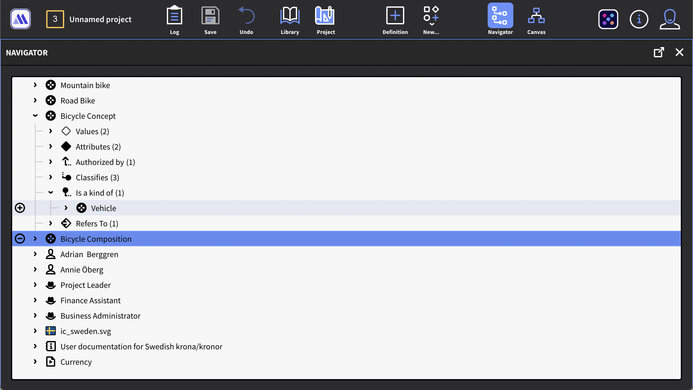The image size is (693, 390).
Task: Click the minus circle beside Bicycle Composition
Action: [x=20, y=239]
